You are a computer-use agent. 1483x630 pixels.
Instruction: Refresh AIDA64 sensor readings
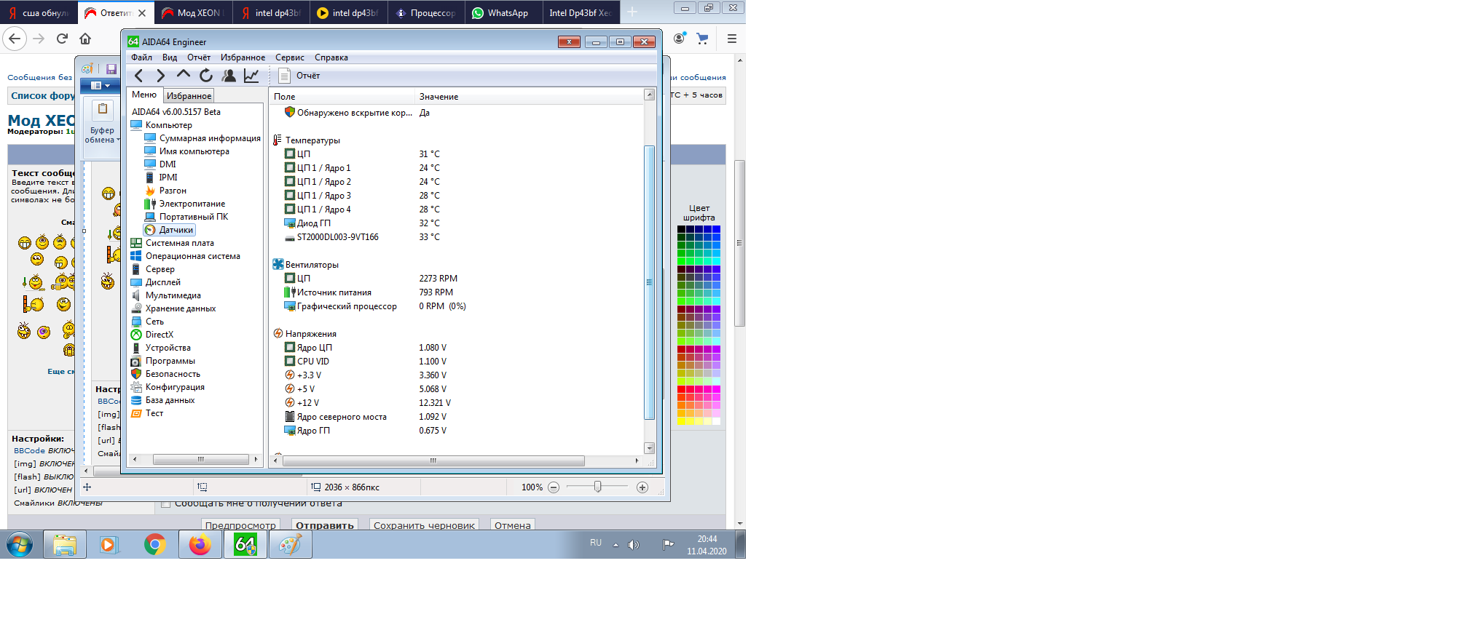pos(206,76)
